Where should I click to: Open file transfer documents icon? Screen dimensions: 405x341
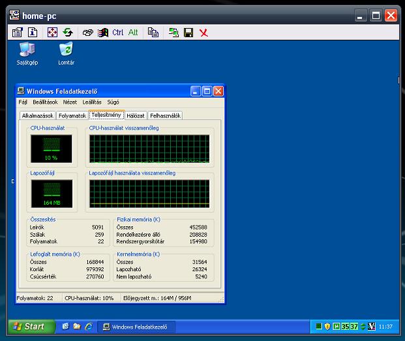pyautogui.click(x=153, y=33)
